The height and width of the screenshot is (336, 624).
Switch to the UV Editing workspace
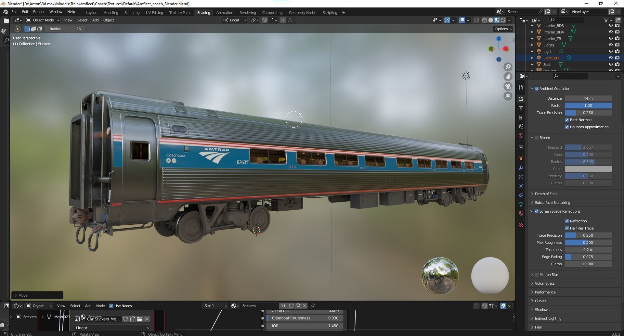[154, 13]
